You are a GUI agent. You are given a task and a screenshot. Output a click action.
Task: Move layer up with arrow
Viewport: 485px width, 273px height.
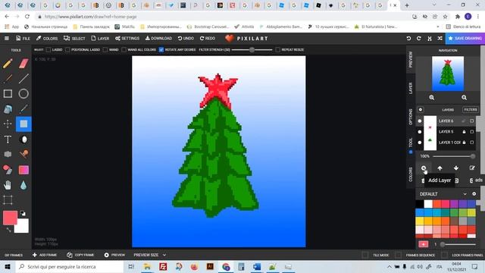click(x=440, y=168)
